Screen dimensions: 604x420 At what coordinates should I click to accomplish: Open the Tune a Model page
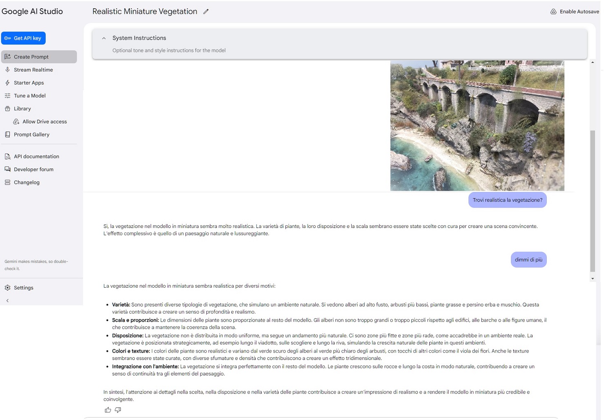point(29,96)
